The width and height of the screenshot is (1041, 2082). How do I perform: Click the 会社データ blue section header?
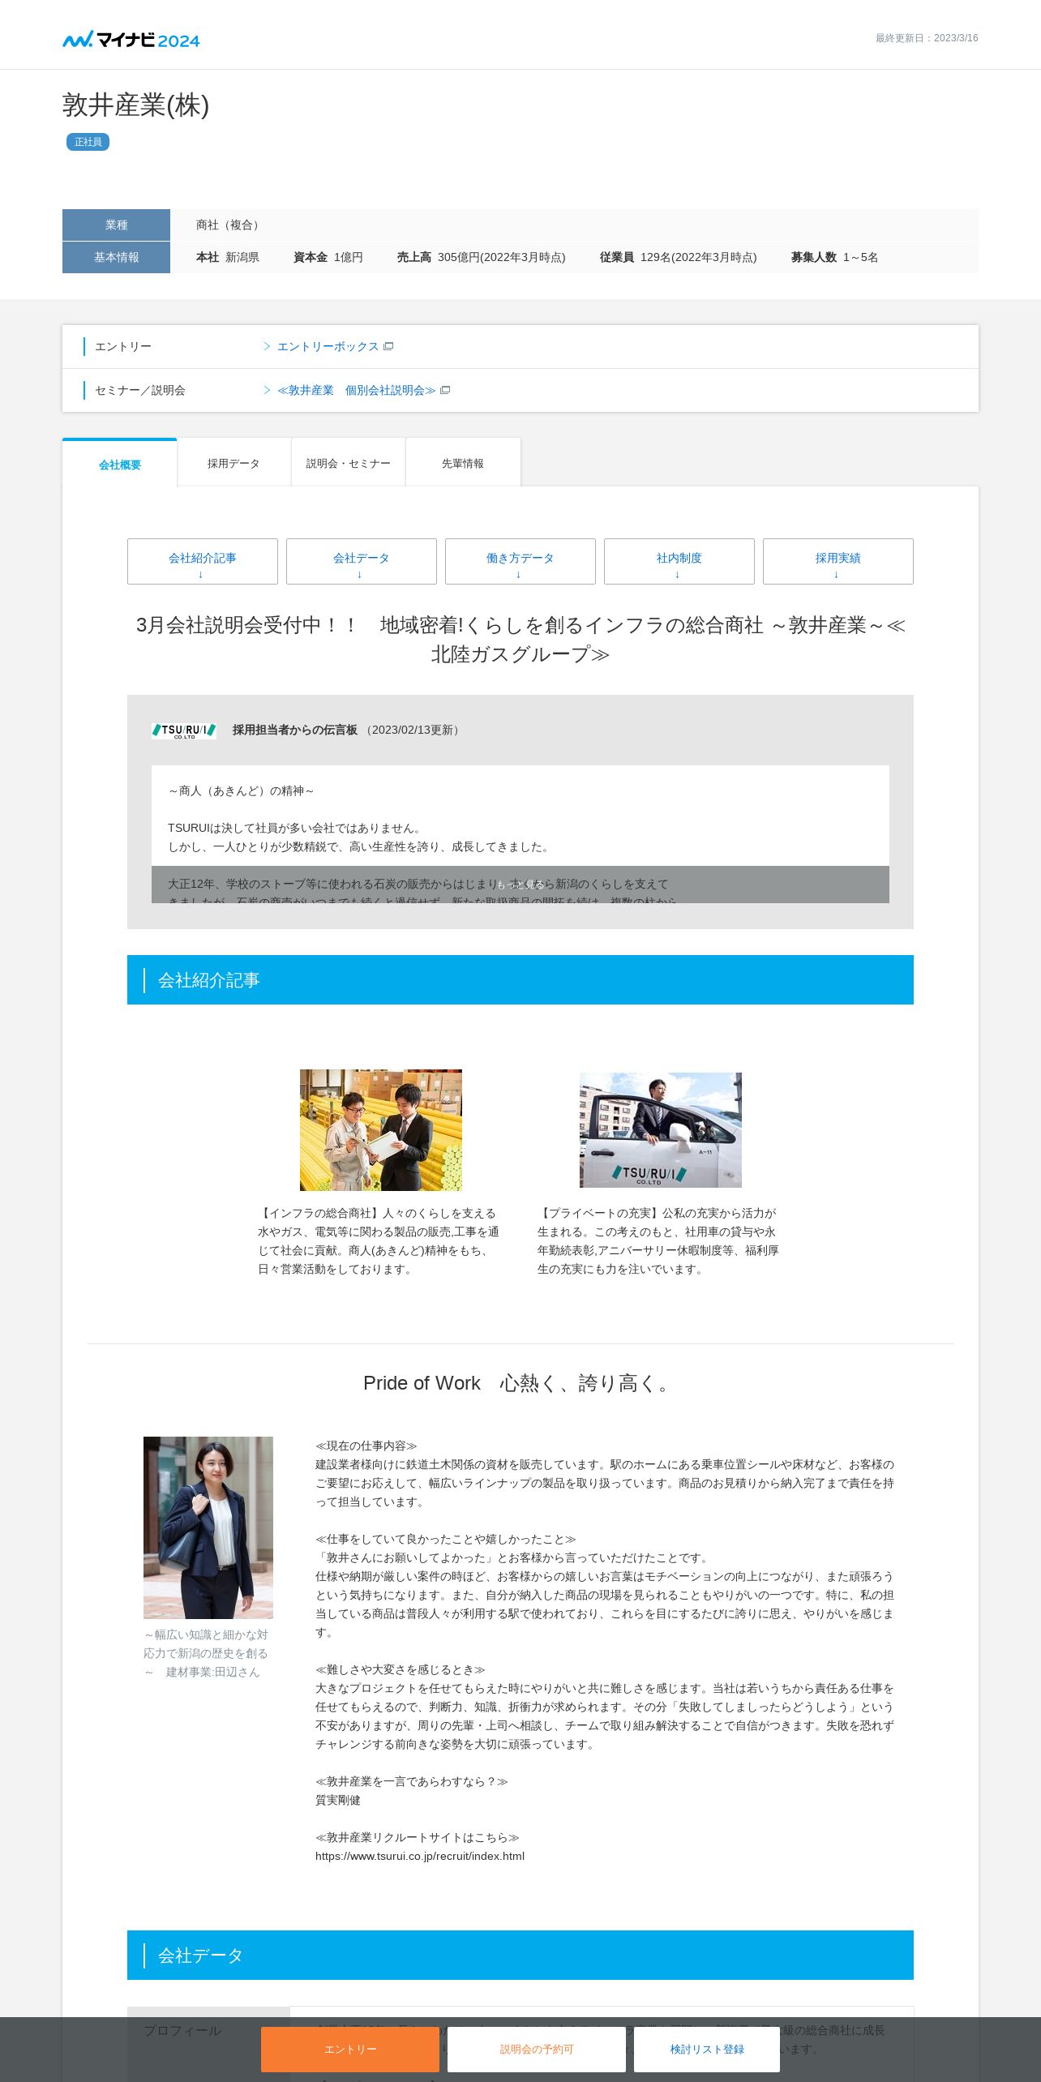coord(520,1955)
